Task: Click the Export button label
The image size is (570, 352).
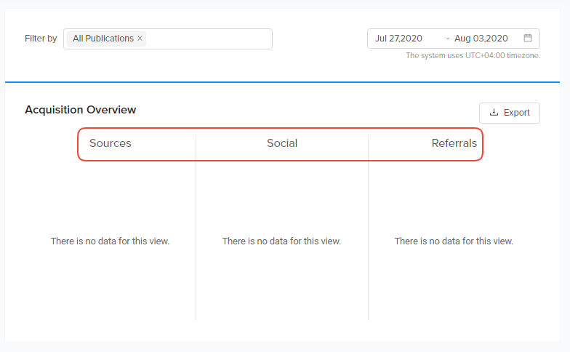Action: coord(517,113)
